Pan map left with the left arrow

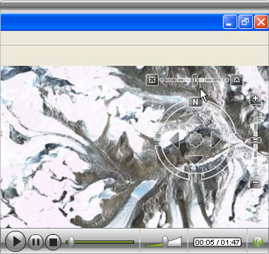click(x=174, y=140)
